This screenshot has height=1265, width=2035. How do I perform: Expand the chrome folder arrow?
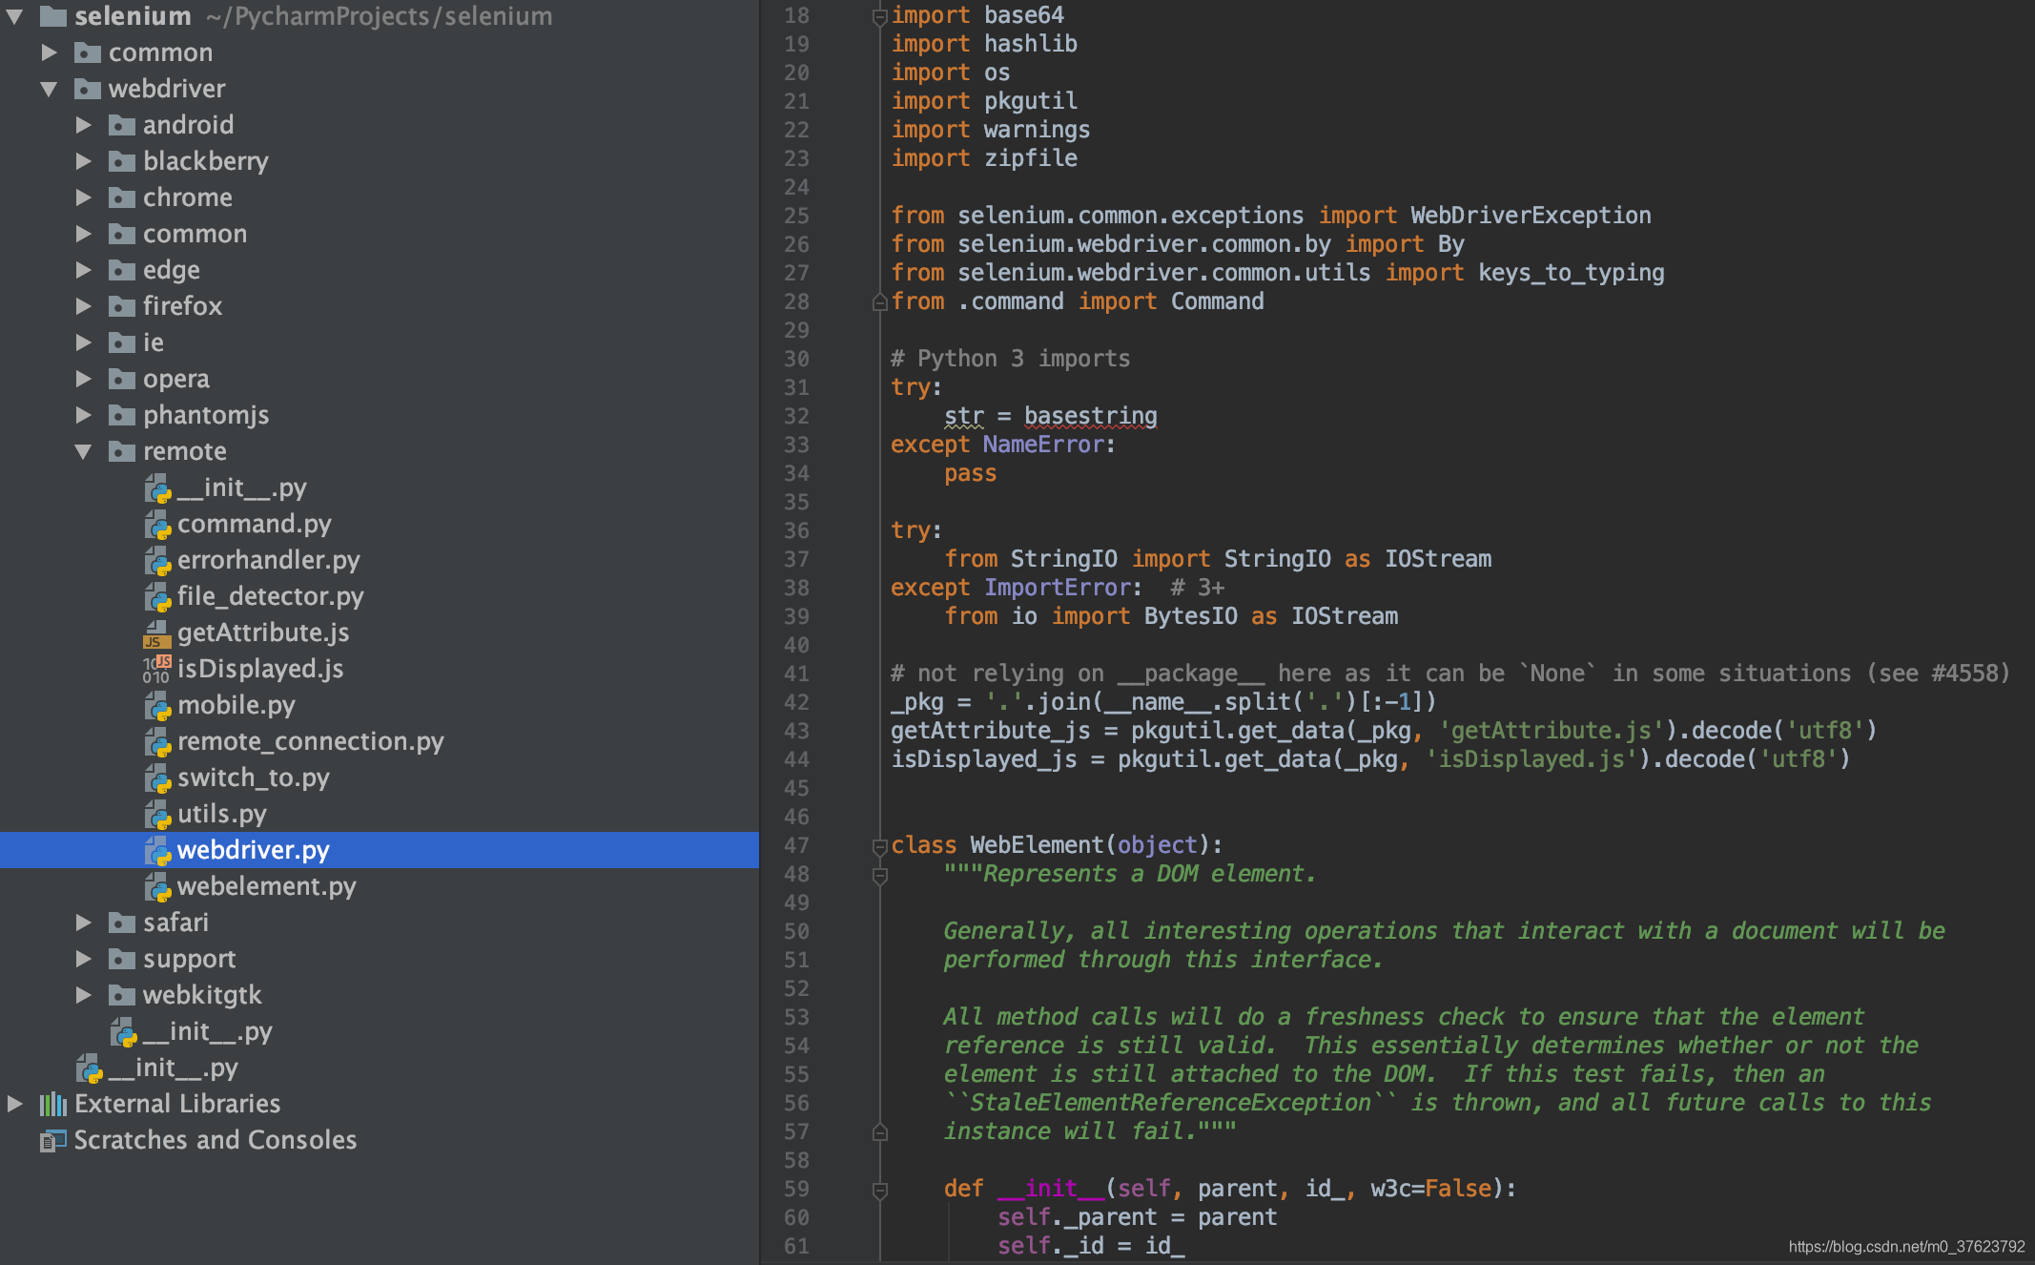coord(84,197)
